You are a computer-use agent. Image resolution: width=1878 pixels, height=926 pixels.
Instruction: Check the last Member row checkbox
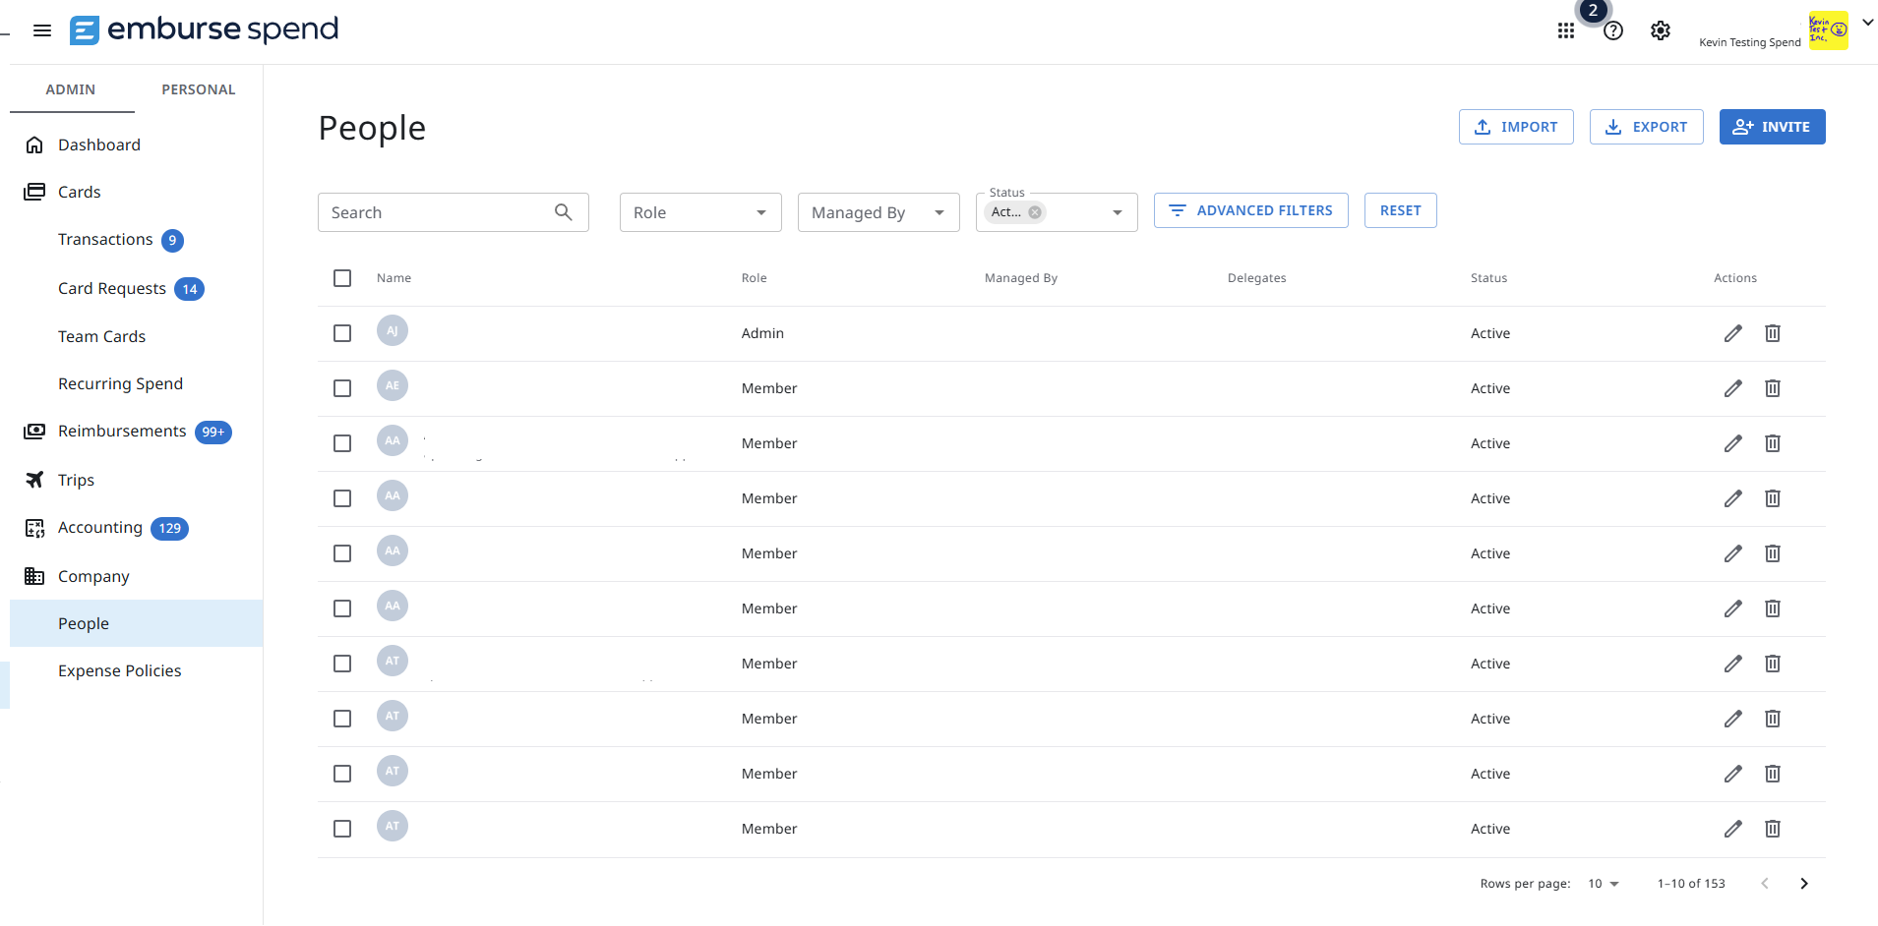pyautogui.click(x=342, y=829)
